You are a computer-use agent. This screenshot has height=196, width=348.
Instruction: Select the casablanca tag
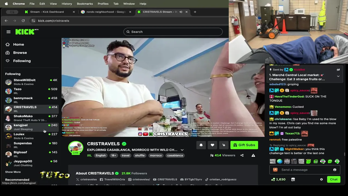click(x=175, y=155)
